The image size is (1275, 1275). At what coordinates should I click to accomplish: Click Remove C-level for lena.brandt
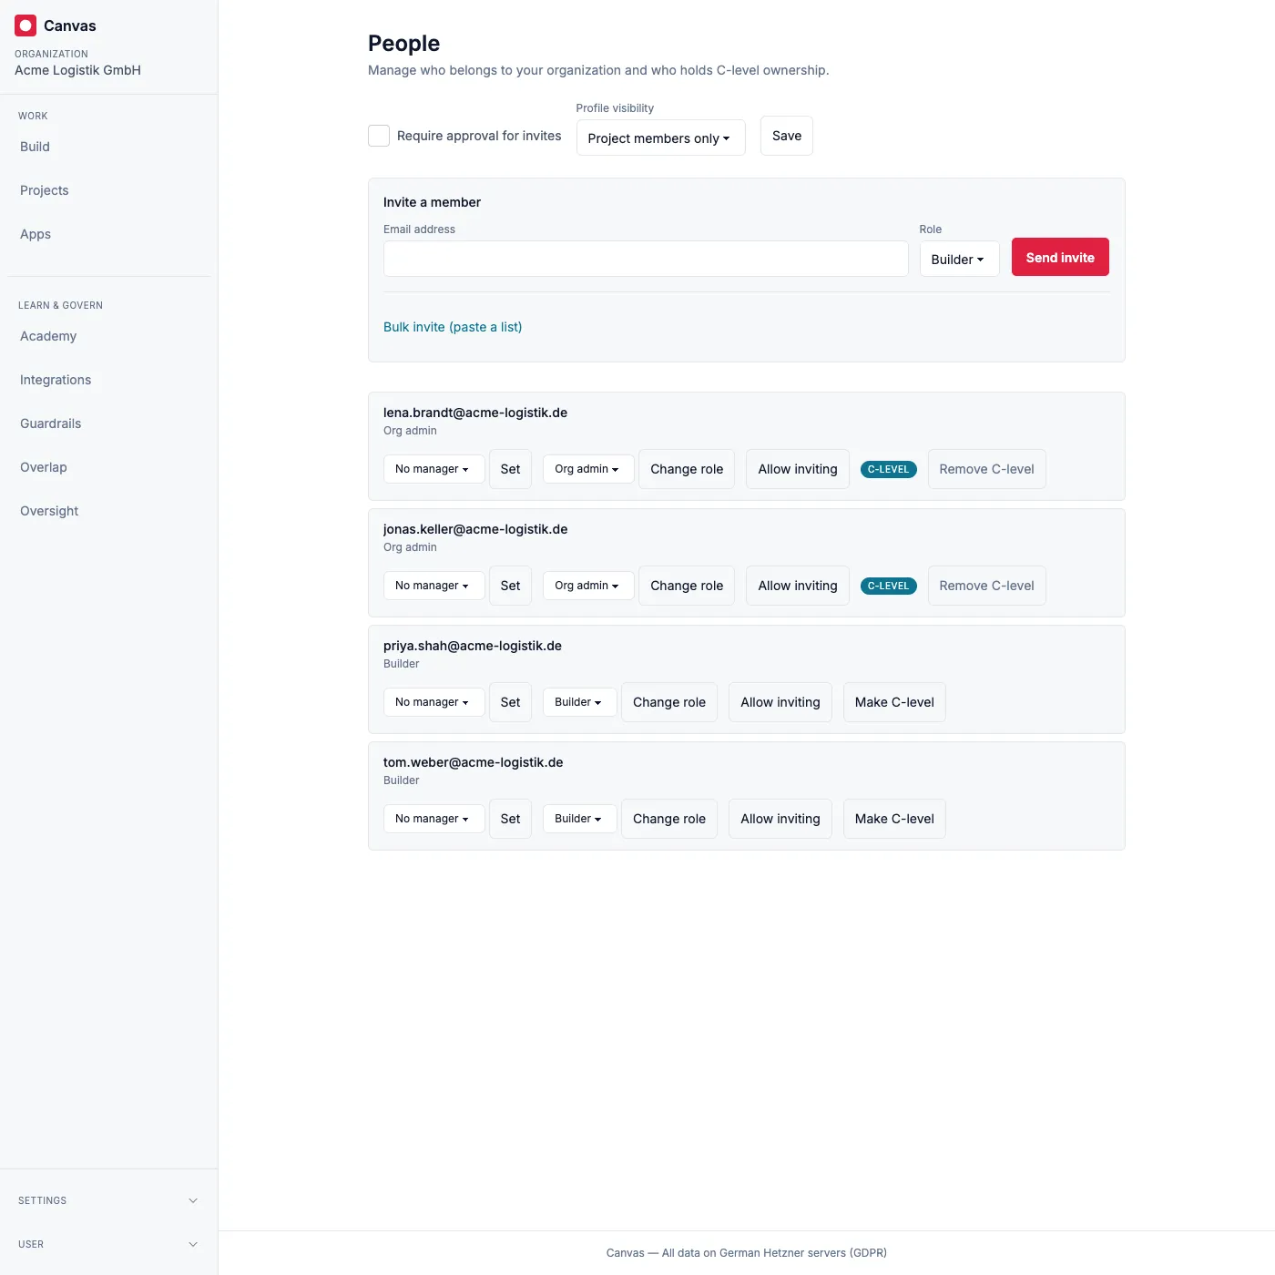986,469
